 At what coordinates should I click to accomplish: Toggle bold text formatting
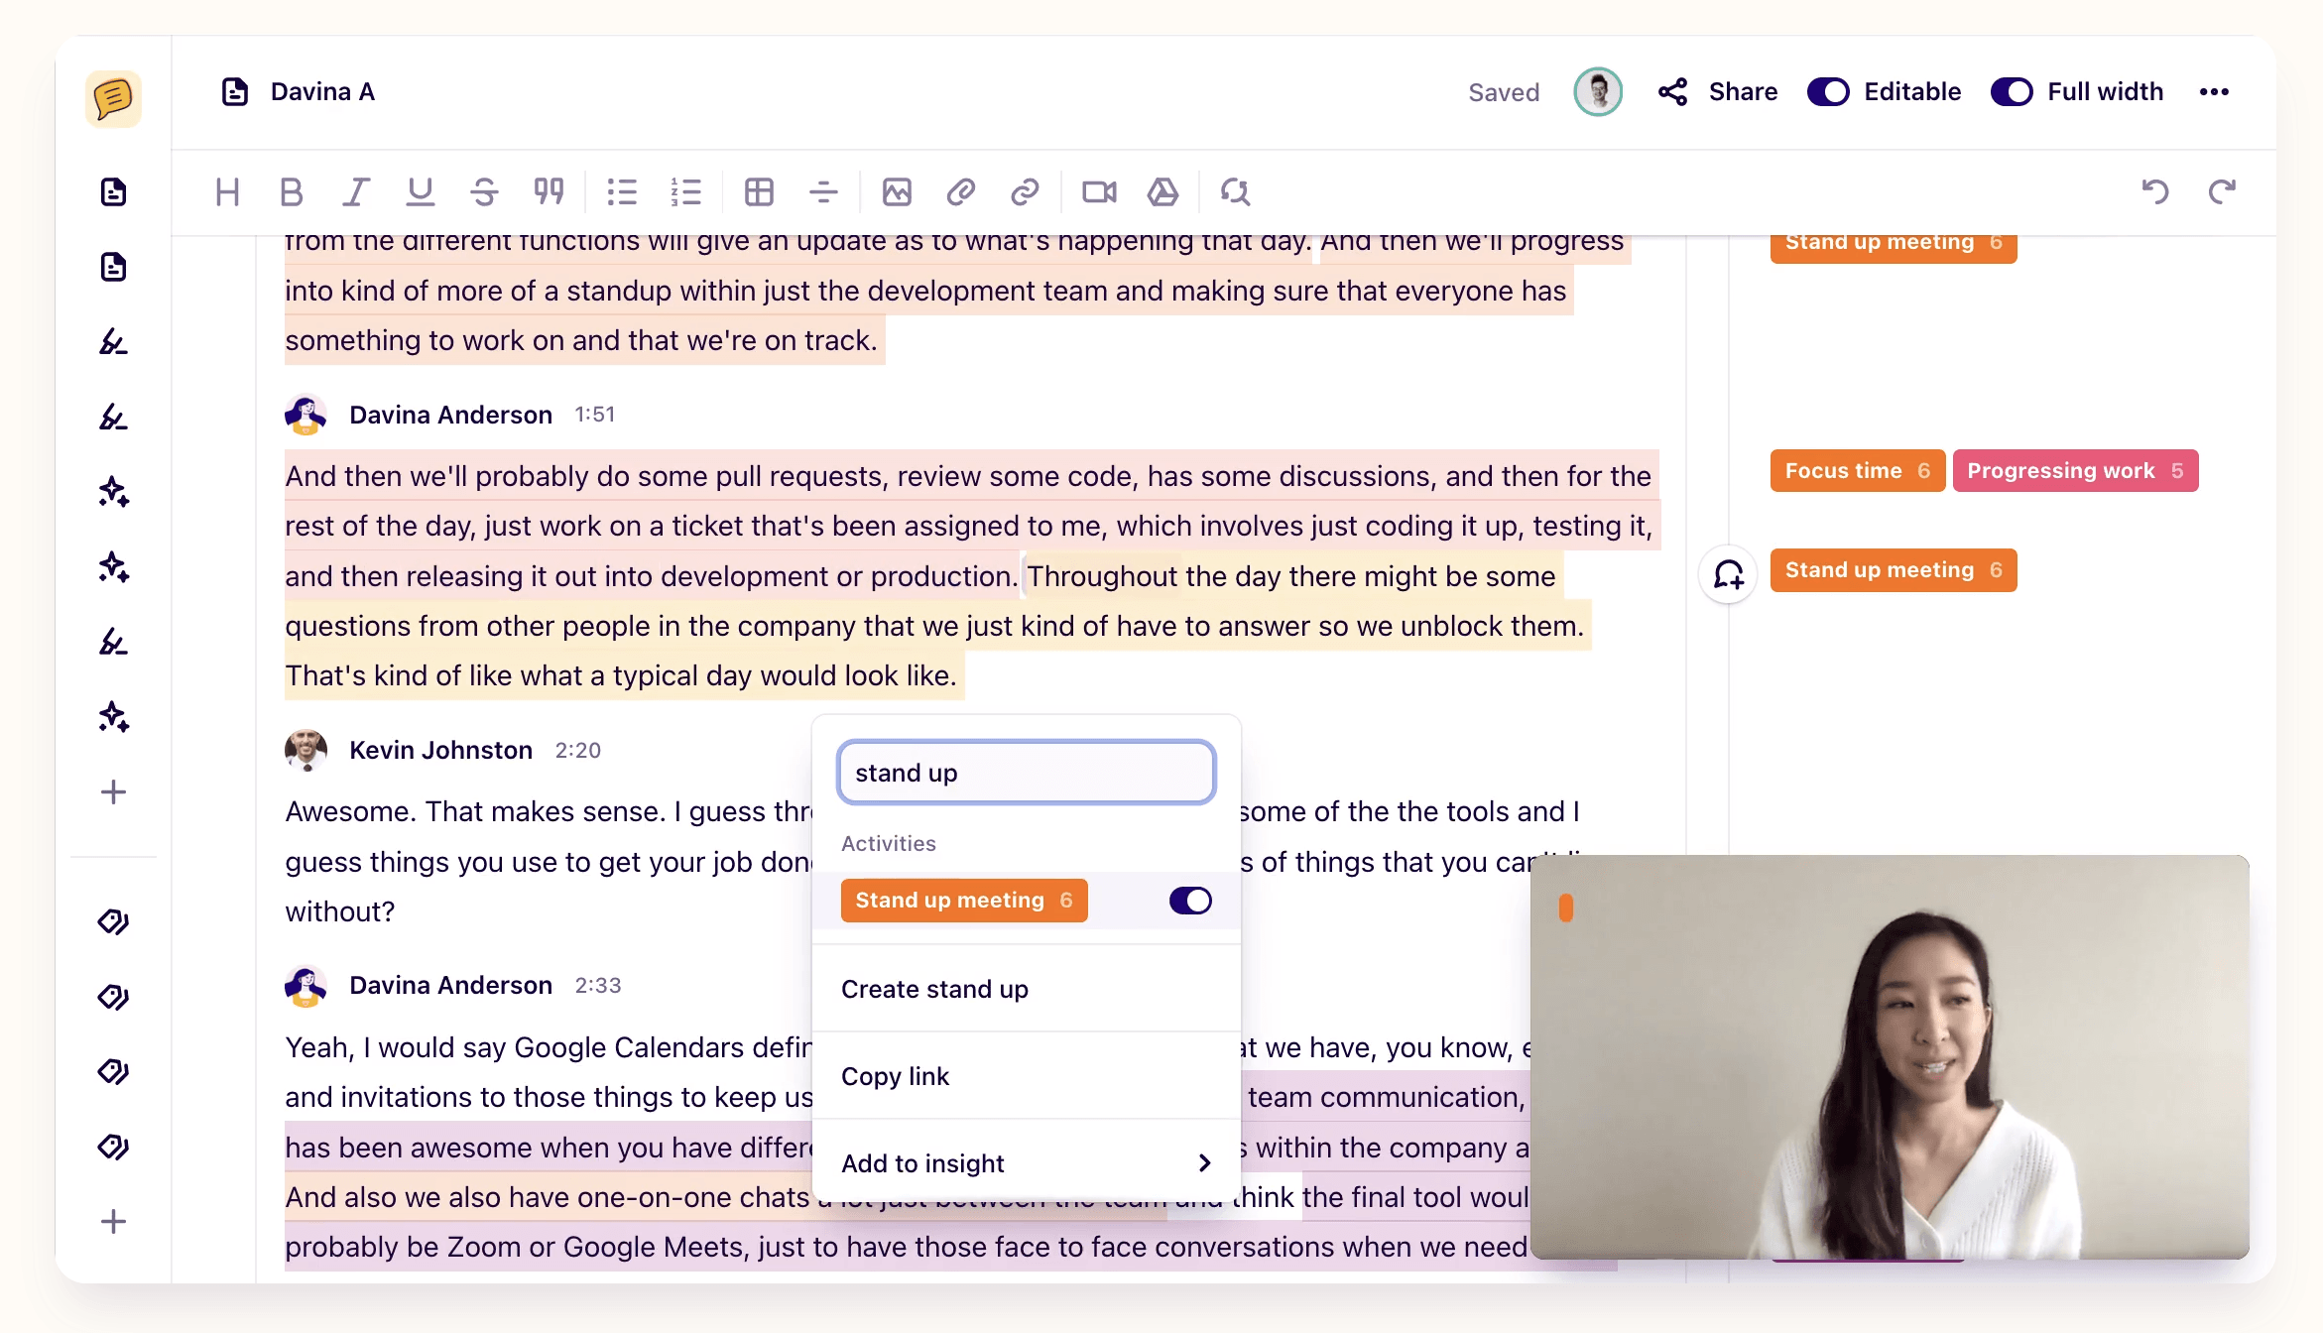coord(291,191)
